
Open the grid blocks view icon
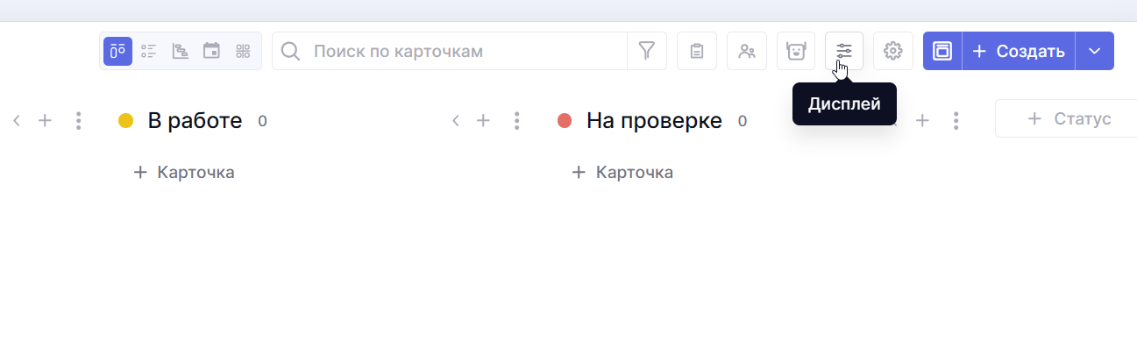click(x=243, y=51)
